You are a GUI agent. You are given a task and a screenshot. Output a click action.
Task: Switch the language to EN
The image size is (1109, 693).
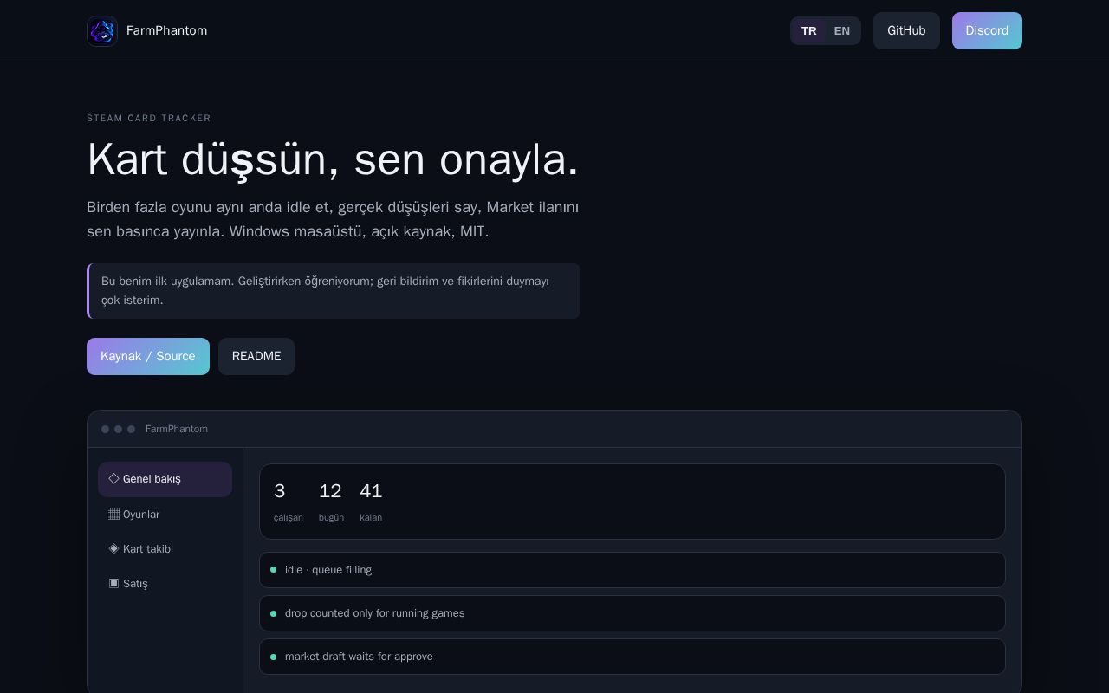(x=841, y=31)
